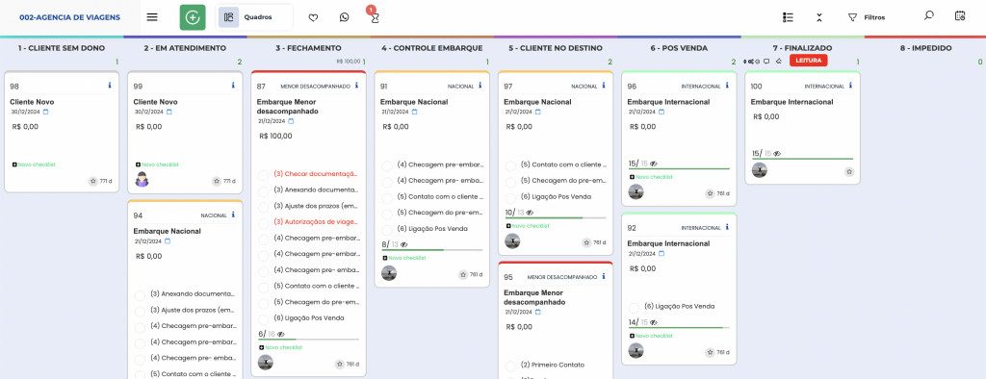Viewport: 986px width, 379px height.
Task: Toggle hidden checklist items eye on card 87
Action: pos(281,335)
